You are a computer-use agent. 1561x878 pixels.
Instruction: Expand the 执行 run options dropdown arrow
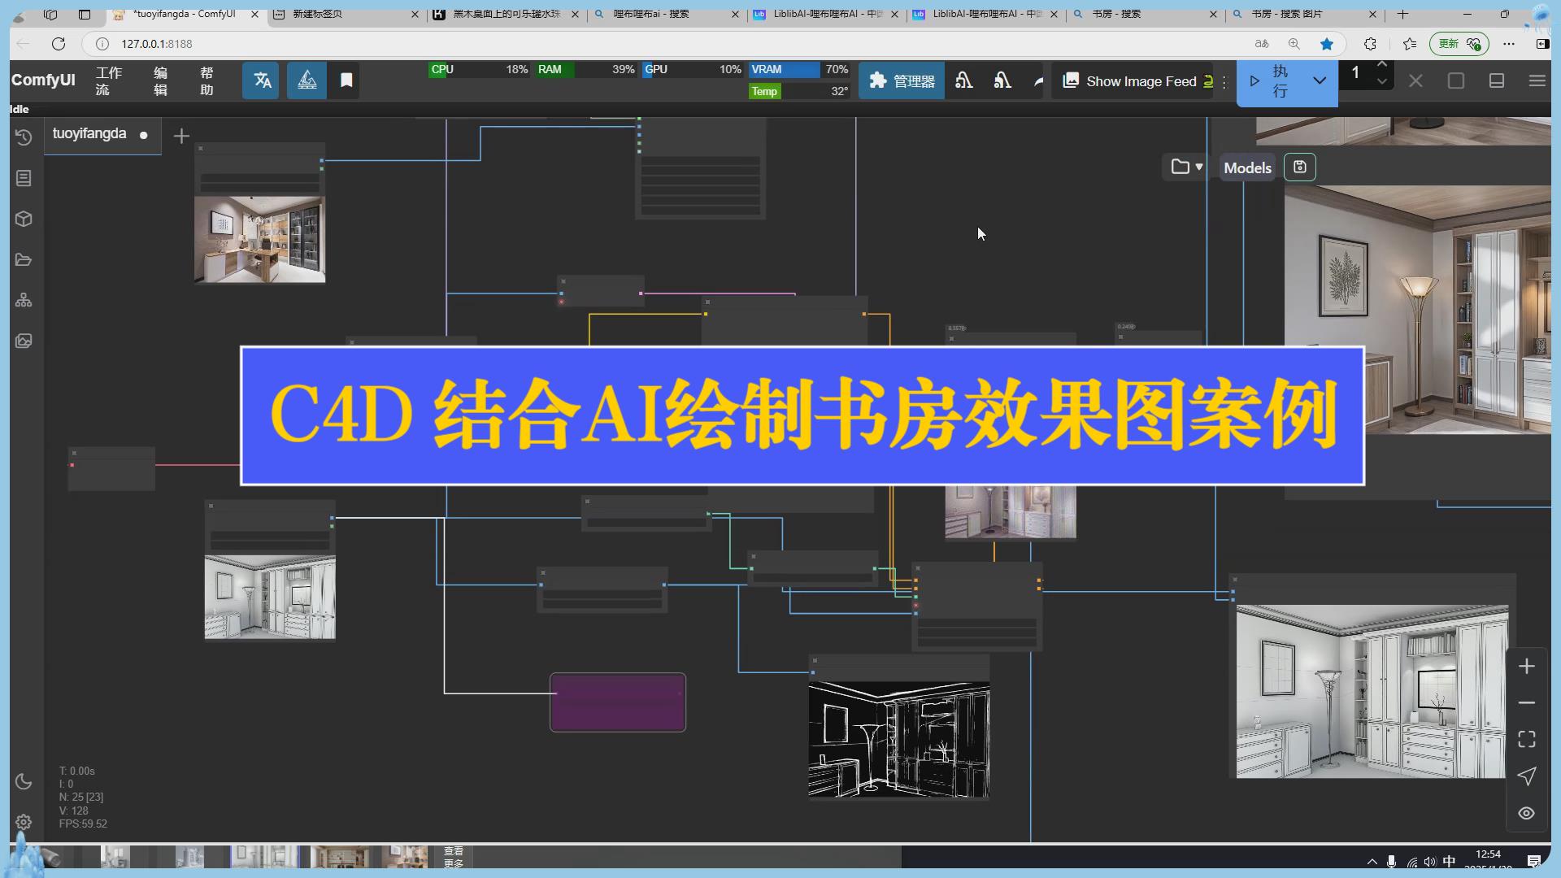[x=1320, y=80]
